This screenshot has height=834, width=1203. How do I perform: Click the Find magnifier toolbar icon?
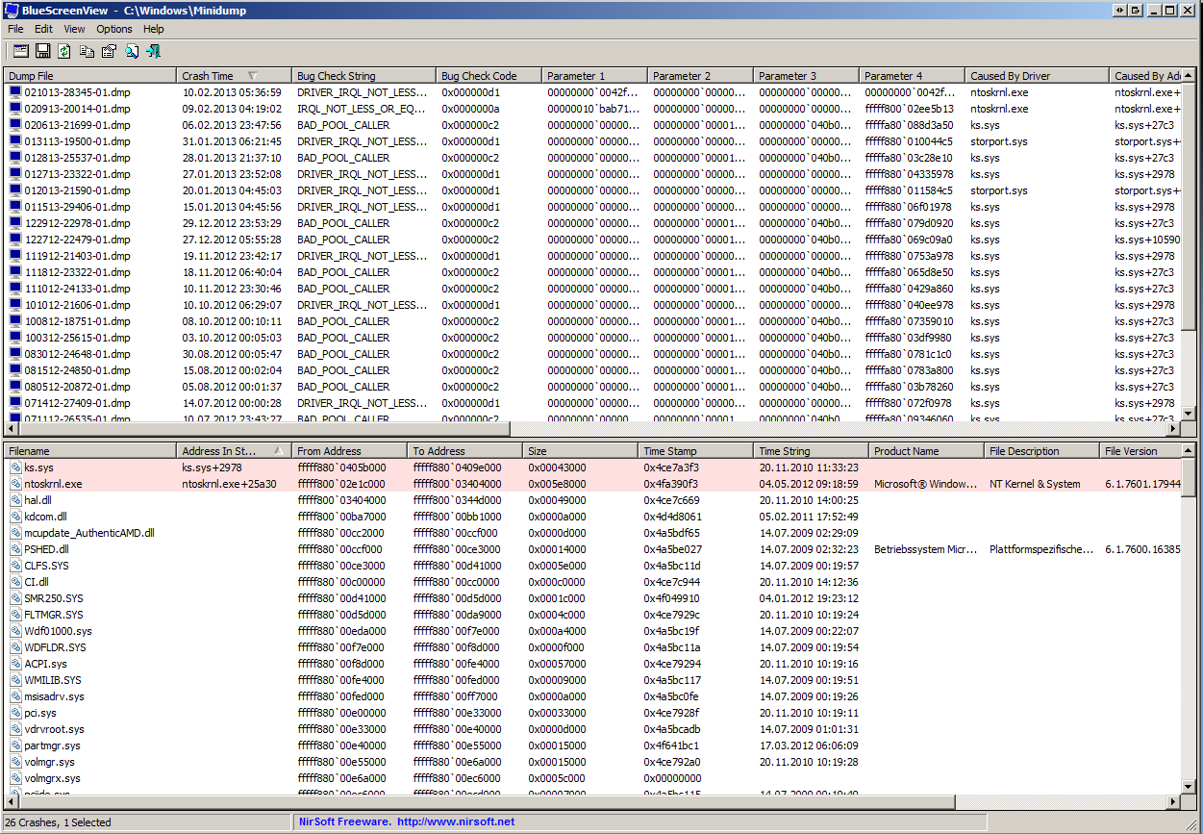[x=132, y=51]
